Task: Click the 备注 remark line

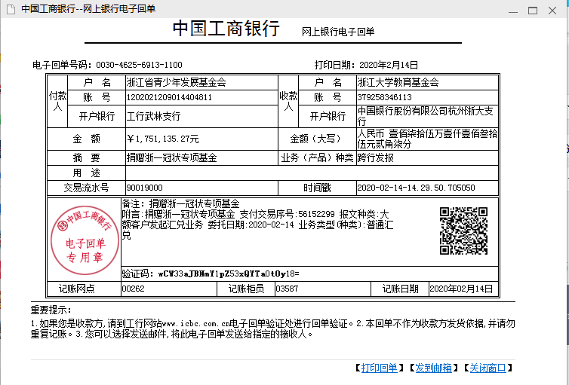Action: pyautogui.click(x=180, y=203)
